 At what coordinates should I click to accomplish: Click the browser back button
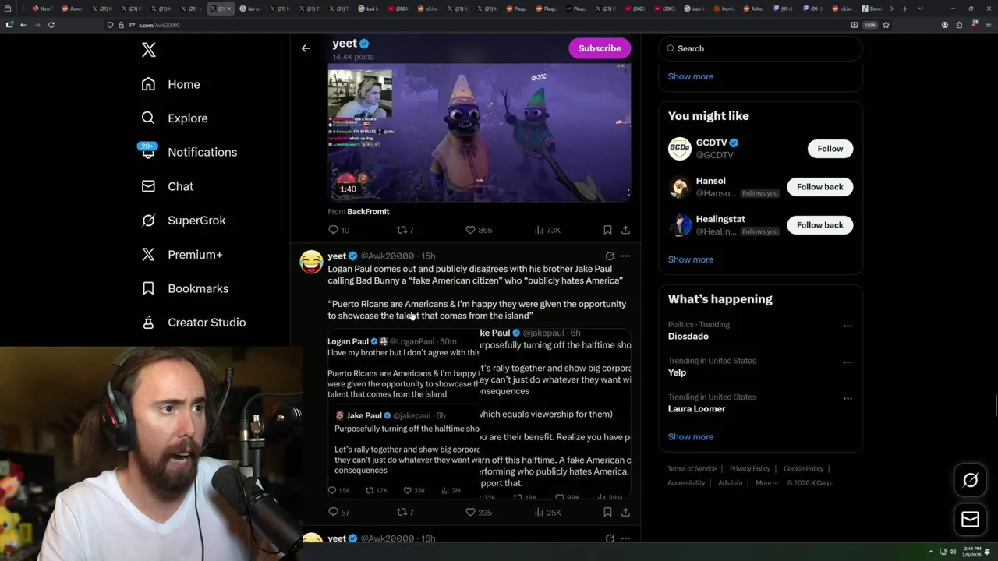pyautogui.click(x=23, y=25)
